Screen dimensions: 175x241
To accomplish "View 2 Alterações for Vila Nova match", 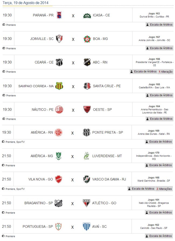I will 164,189.
